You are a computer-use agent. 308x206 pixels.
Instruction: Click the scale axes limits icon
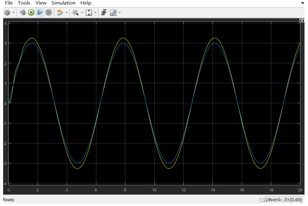[89, 13]
